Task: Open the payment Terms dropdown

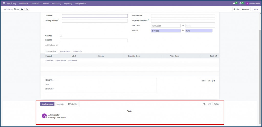Action: (200, 26)
